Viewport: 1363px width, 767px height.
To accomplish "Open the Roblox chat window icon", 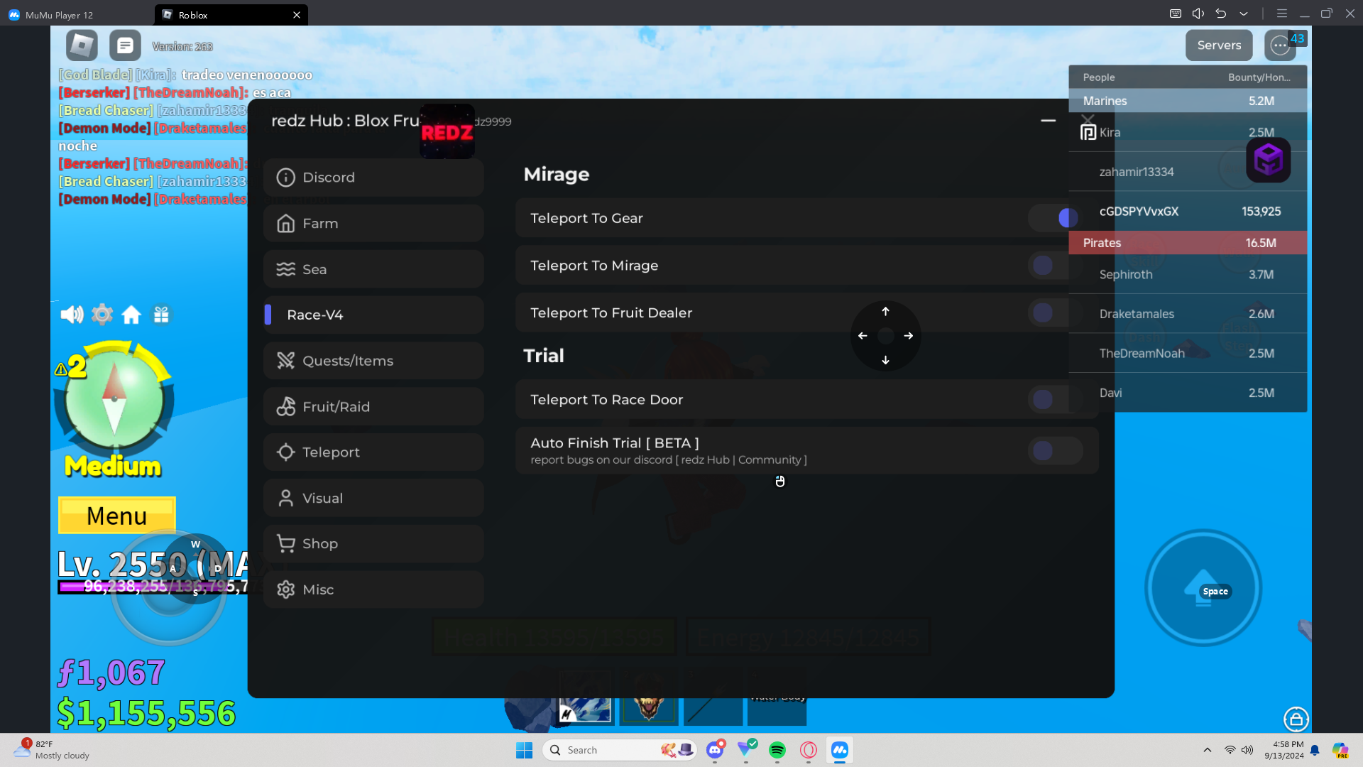I will pos(125,45).
